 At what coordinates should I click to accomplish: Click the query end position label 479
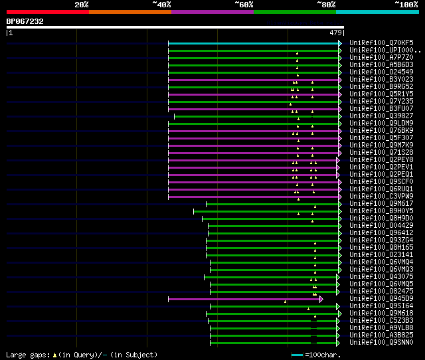tap(335, 33)
